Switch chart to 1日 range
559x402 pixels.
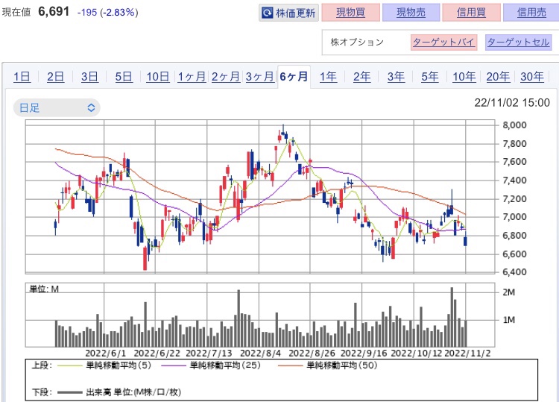click(x=22, y=77)
